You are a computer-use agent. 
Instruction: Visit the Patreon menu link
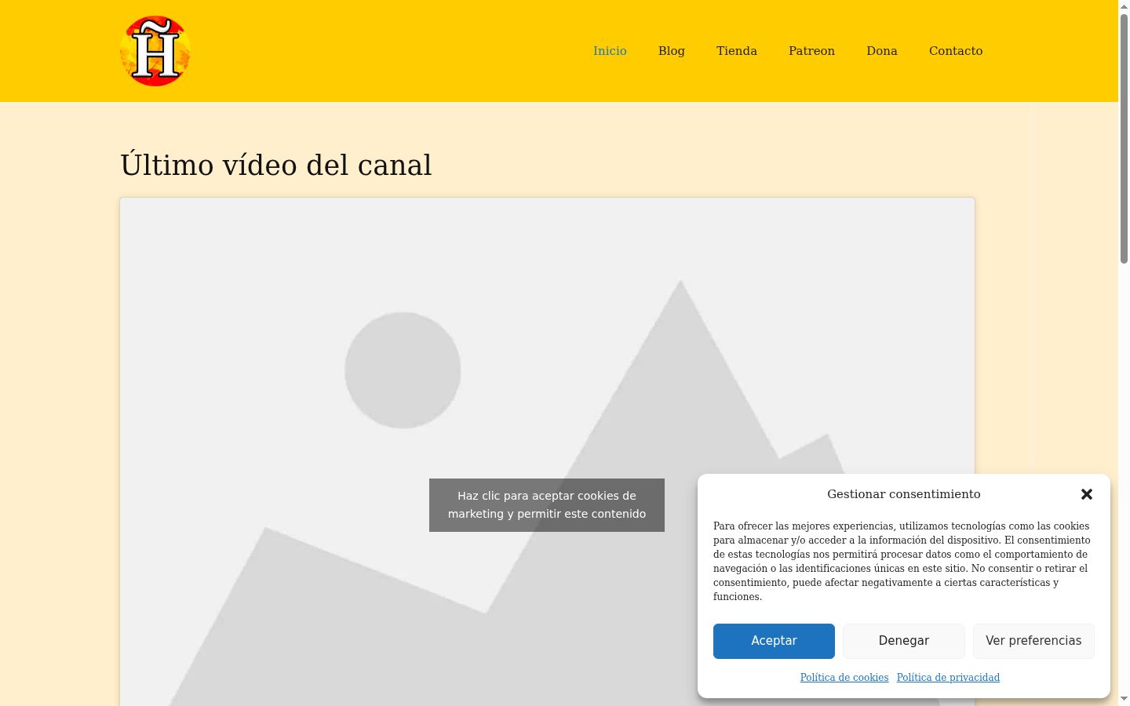pyautogui.click(x=811, y=51)
